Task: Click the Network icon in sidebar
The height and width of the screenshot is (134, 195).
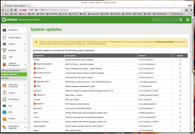Action: point(4,51)
